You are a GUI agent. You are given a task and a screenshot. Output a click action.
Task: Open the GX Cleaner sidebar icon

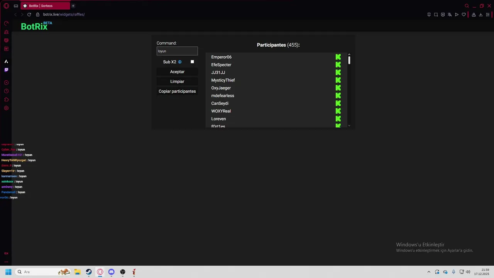[6, 32]
